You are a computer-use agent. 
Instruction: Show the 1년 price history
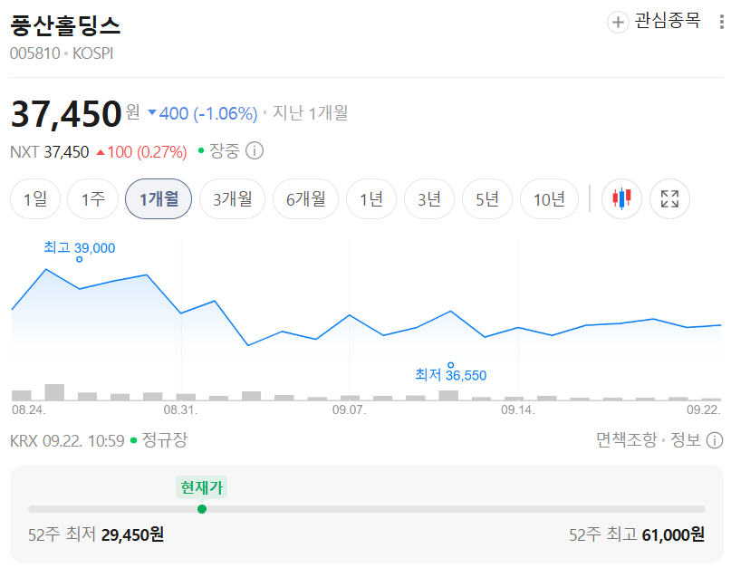[x=371, y=199]
